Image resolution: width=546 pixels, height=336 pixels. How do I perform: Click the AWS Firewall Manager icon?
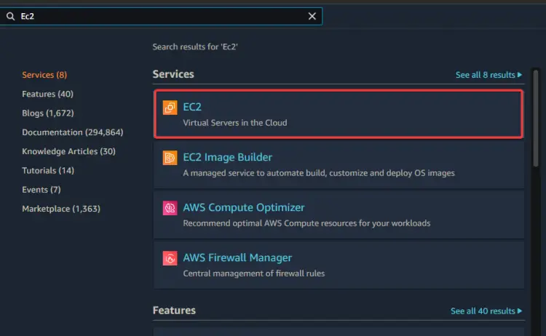point(170,258)
